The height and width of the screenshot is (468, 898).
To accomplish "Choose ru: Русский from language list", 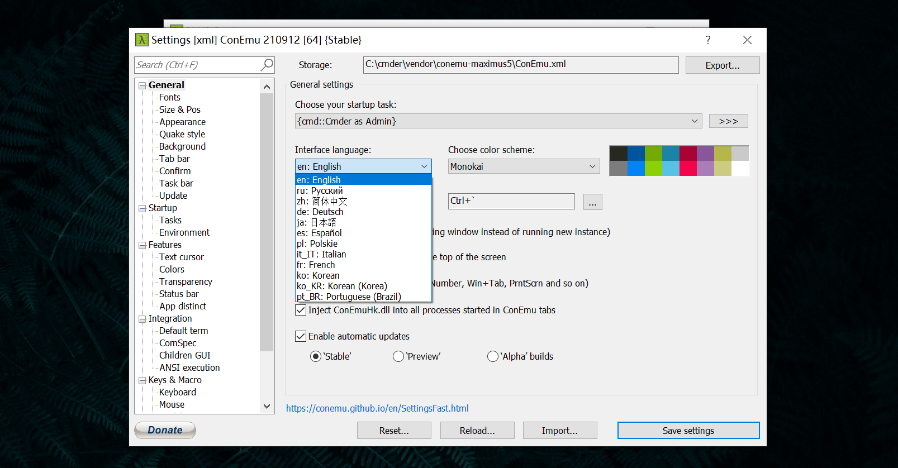I will 363,190.
